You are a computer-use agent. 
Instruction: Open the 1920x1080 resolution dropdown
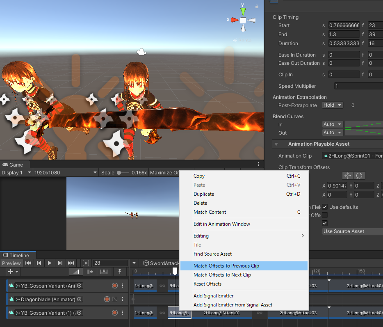[x=66, y=173]
